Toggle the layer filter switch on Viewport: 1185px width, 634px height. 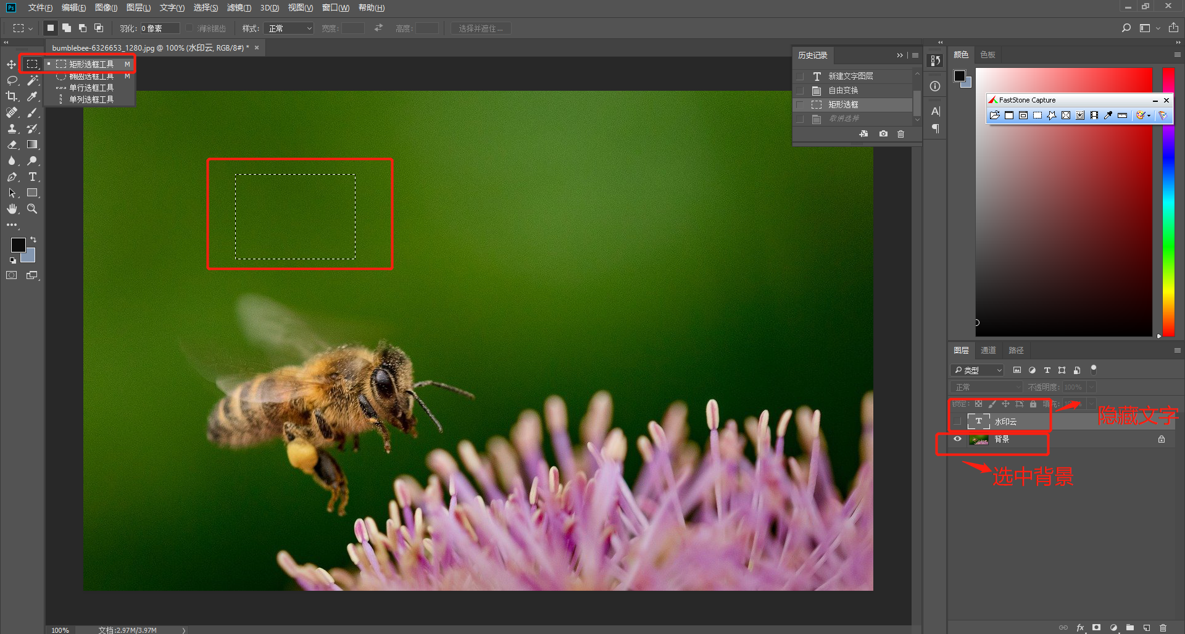click(1094, 370)
